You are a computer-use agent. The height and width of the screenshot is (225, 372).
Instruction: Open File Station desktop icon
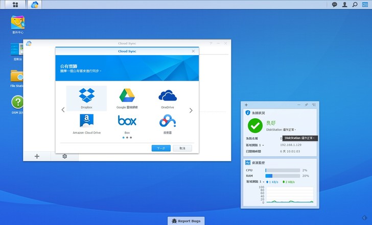click(18, 78)
